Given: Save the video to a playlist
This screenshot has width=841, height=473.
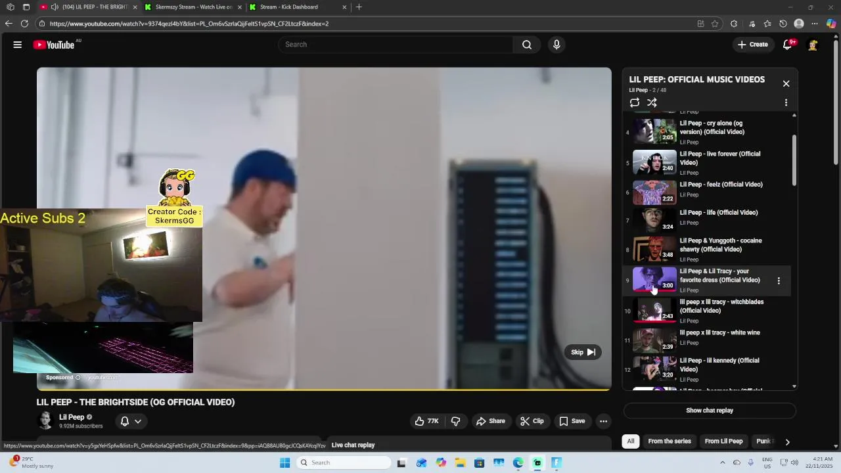Looking at the screenshot, I should 572,421.
